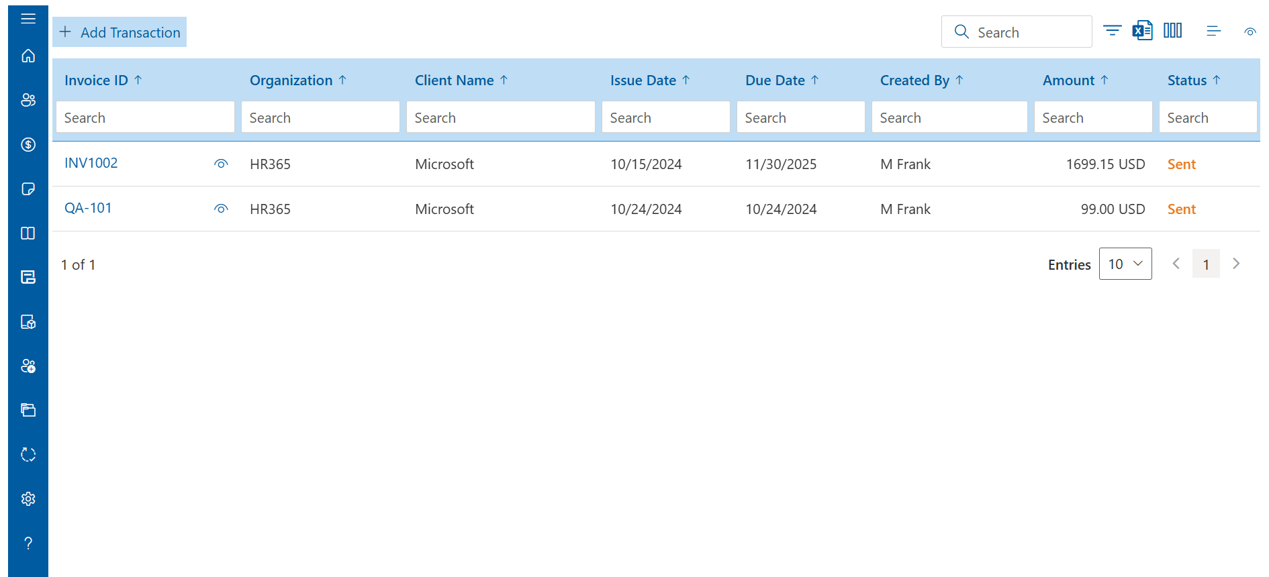The width and height of the screenshot is (1269, 577).
Task: Open the folders sidebar icon
Action: [x=28, y=410]
